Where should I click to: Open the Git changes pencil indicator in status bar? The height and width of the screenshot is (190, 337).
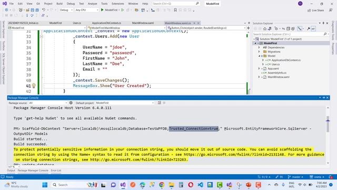(x=279, y=177)
